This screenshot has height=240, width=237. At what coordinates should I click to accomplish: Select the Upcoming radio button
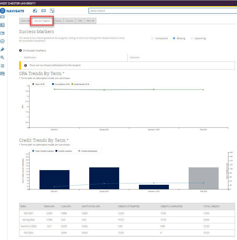pos(192,38)
